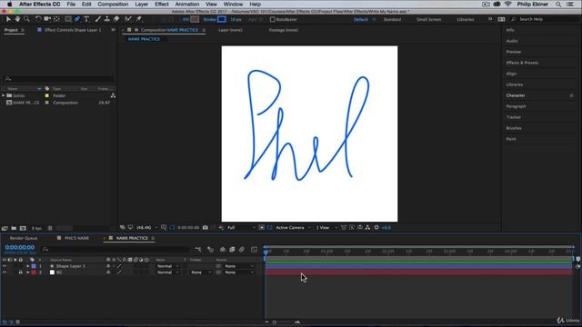Select the Selection arrow tool
Image resolution: width=582 pixels, height=327 pixels.
8,19
